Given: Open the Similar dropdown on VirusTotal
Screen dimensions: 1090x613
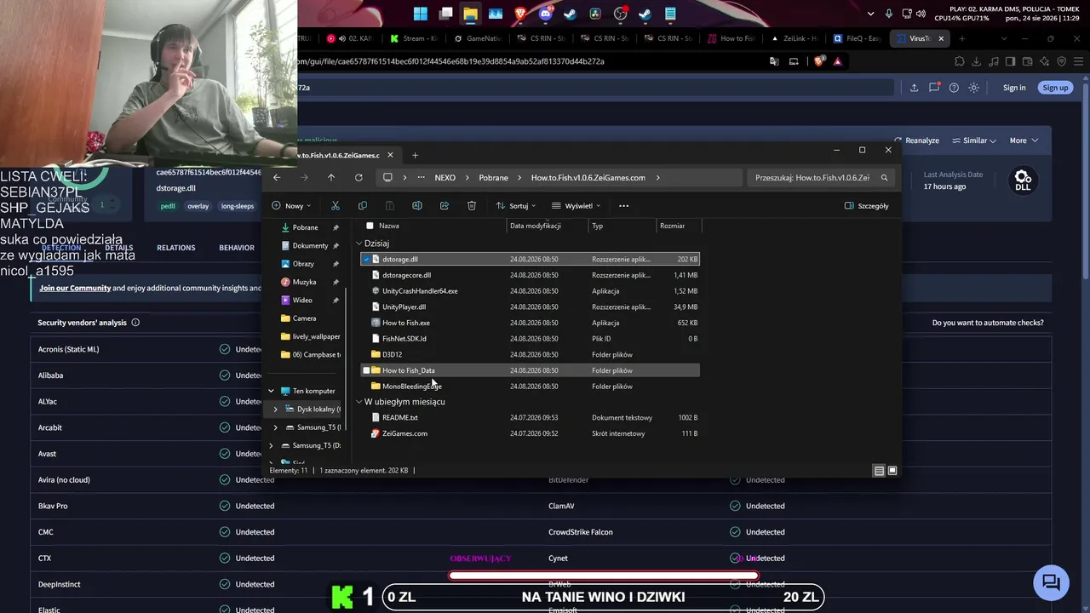Looking at the screenshot, I should pos(974,140).
